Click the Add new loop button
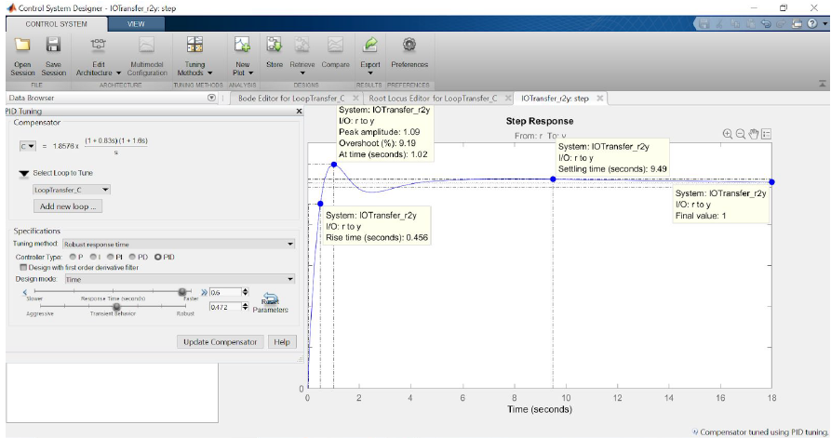This screenshot has width=831, height=438. point(66,206)
